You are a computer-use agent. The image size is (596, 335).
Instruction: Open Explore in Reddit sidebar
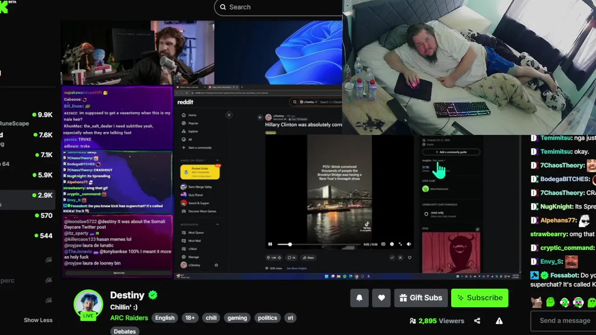(x=190, y=131)
